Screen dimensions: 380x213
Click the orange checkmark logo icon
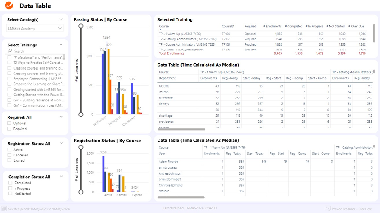pyautogui.click(x=9, y=6)
